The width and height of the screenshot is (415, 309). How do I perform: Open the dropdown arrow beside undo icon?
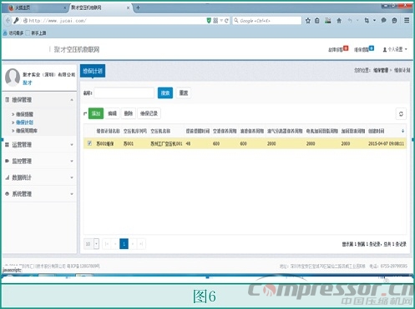click(357, 21)
